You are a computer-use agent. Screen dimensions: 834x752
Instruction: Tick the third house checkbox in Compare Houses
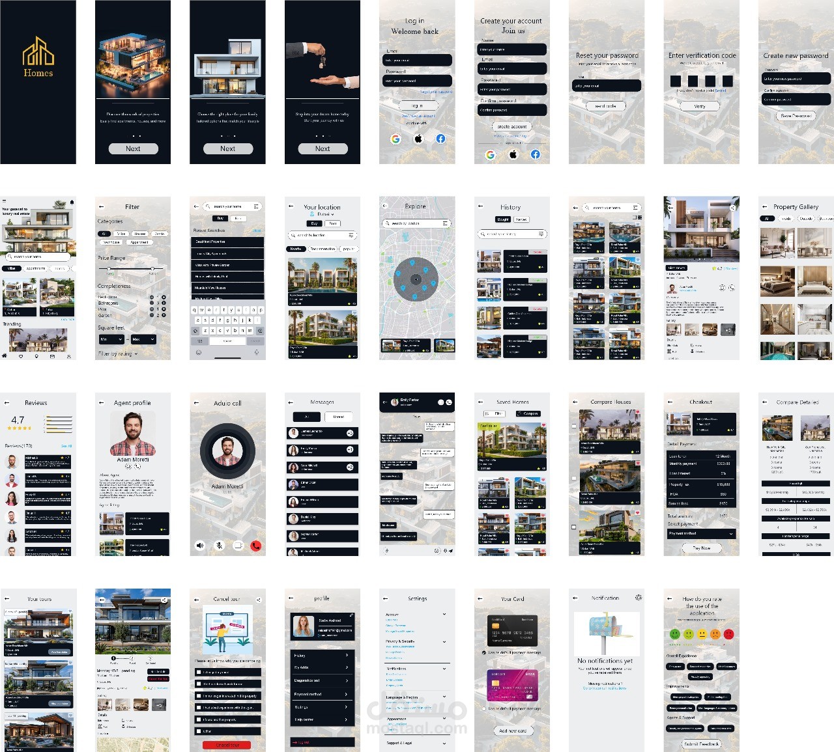pyautogui.click(x=574, y=527)
